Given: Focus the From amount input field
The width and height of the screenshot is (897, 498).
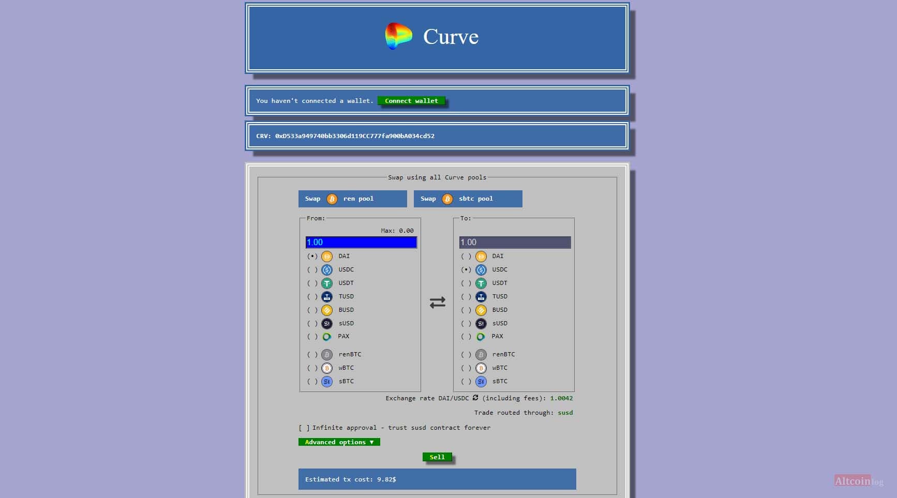Looking at the screenshot, I should click(x=361, y=243).
